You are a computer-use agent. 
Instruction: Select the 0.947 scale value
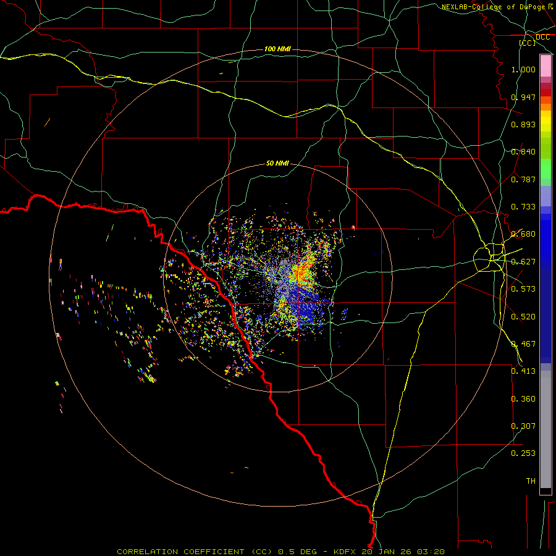click(523, 97)
